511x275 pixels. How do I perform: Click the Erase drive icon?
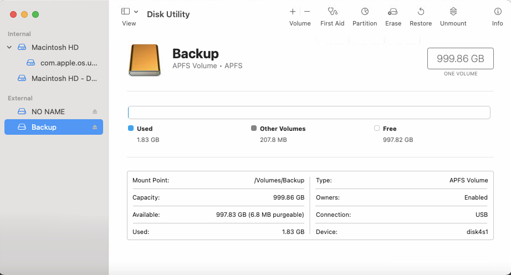[393, 12]
